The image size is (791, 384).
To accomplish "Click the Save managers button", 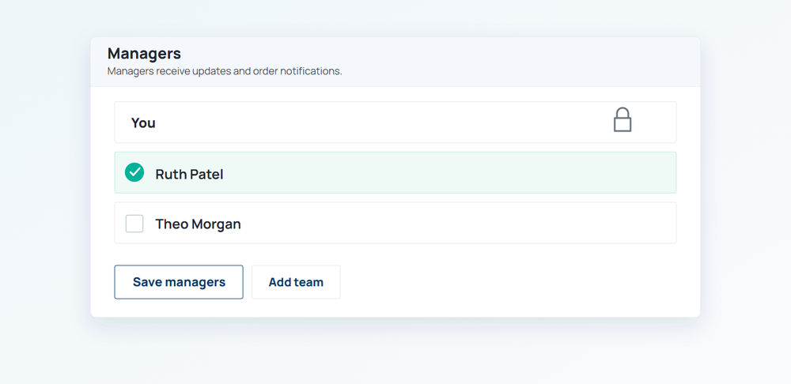I will click(179, 282).
